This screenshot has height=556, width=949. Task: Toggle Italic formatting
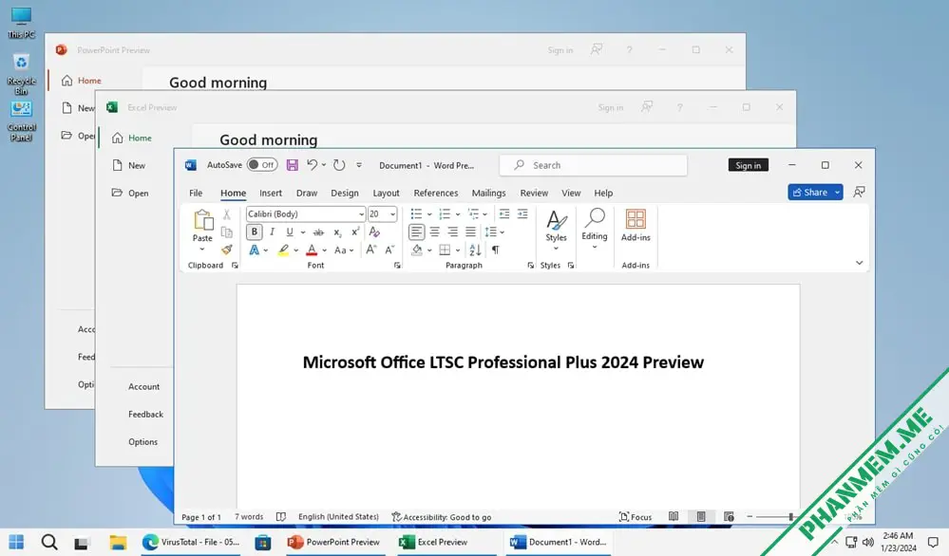[x=273, y=232]
